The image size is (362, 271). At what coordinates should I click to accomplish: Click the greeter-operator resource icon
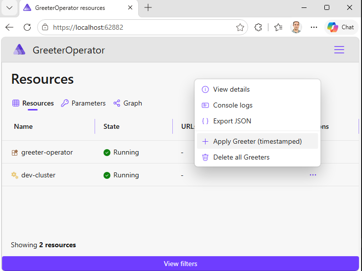(15, 153)
